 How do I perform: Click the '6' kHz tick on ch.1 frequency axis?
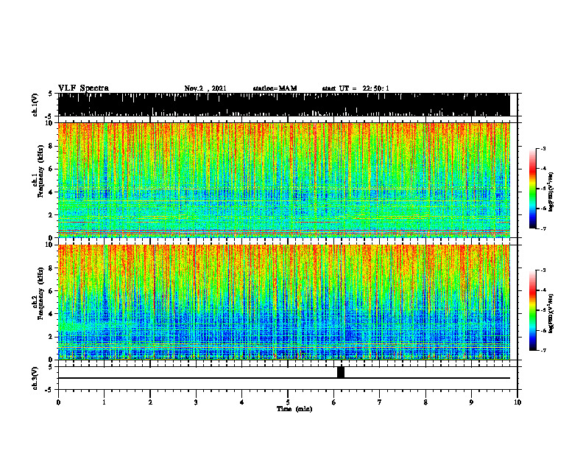tap(52, 169)
